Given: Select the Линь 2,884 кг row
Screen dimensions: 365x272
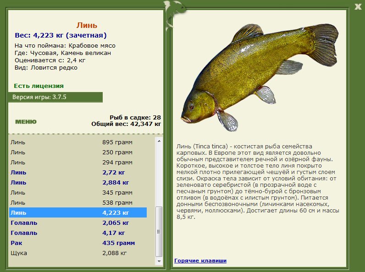Looking at the screenshot, I should pos(78,183).
